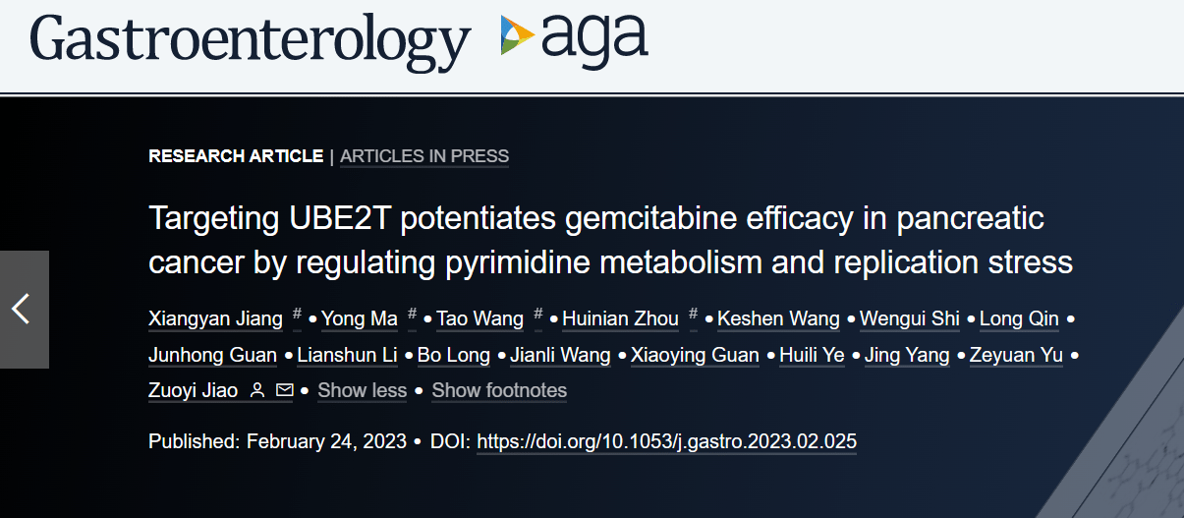
Task: Open the Gastroenterology journal home logo
Action: click(x=251, y=42)
